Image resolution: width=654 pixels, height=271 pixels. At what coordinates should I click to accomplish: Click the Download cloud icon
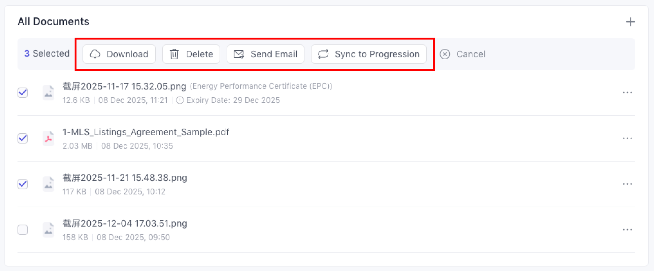pyautogui.click(x=95, y=54)
